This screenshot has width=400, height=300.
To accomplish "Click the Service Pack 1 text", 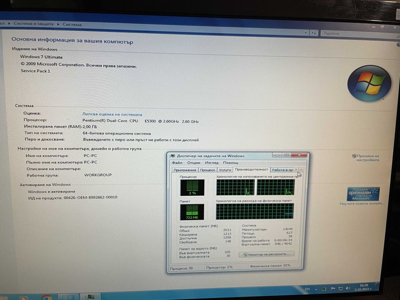I will [x=36, y=71].
